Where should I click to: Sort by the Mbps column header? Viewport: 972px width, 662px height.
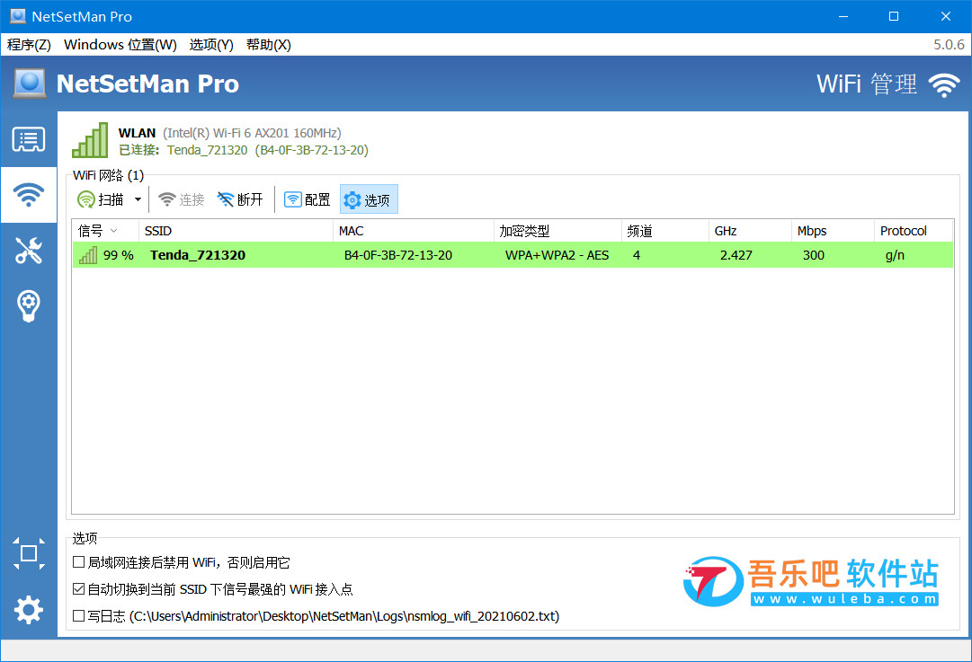pyautogui.click(x=834, y=231)
